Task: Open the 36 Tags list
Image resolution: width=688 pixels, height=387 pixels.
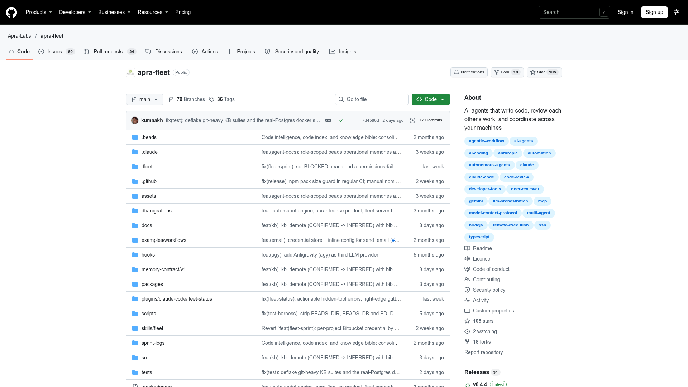Action: [222, 99]
